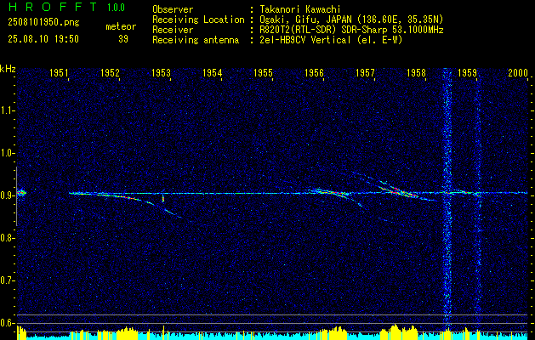Click the meteor echo trail near 1956:20
535x340 pixels.
tap(333, 193)
